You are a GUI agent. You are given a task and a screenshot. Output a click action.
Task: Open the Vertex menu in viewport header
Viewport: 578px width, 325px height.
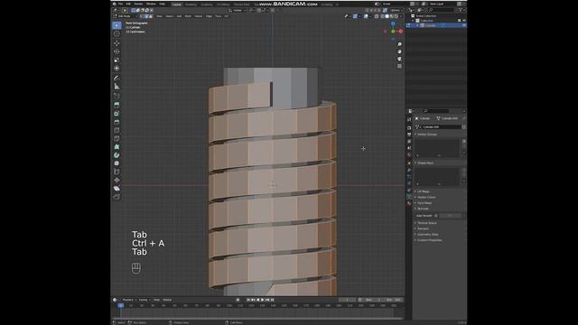coord(199,16)
